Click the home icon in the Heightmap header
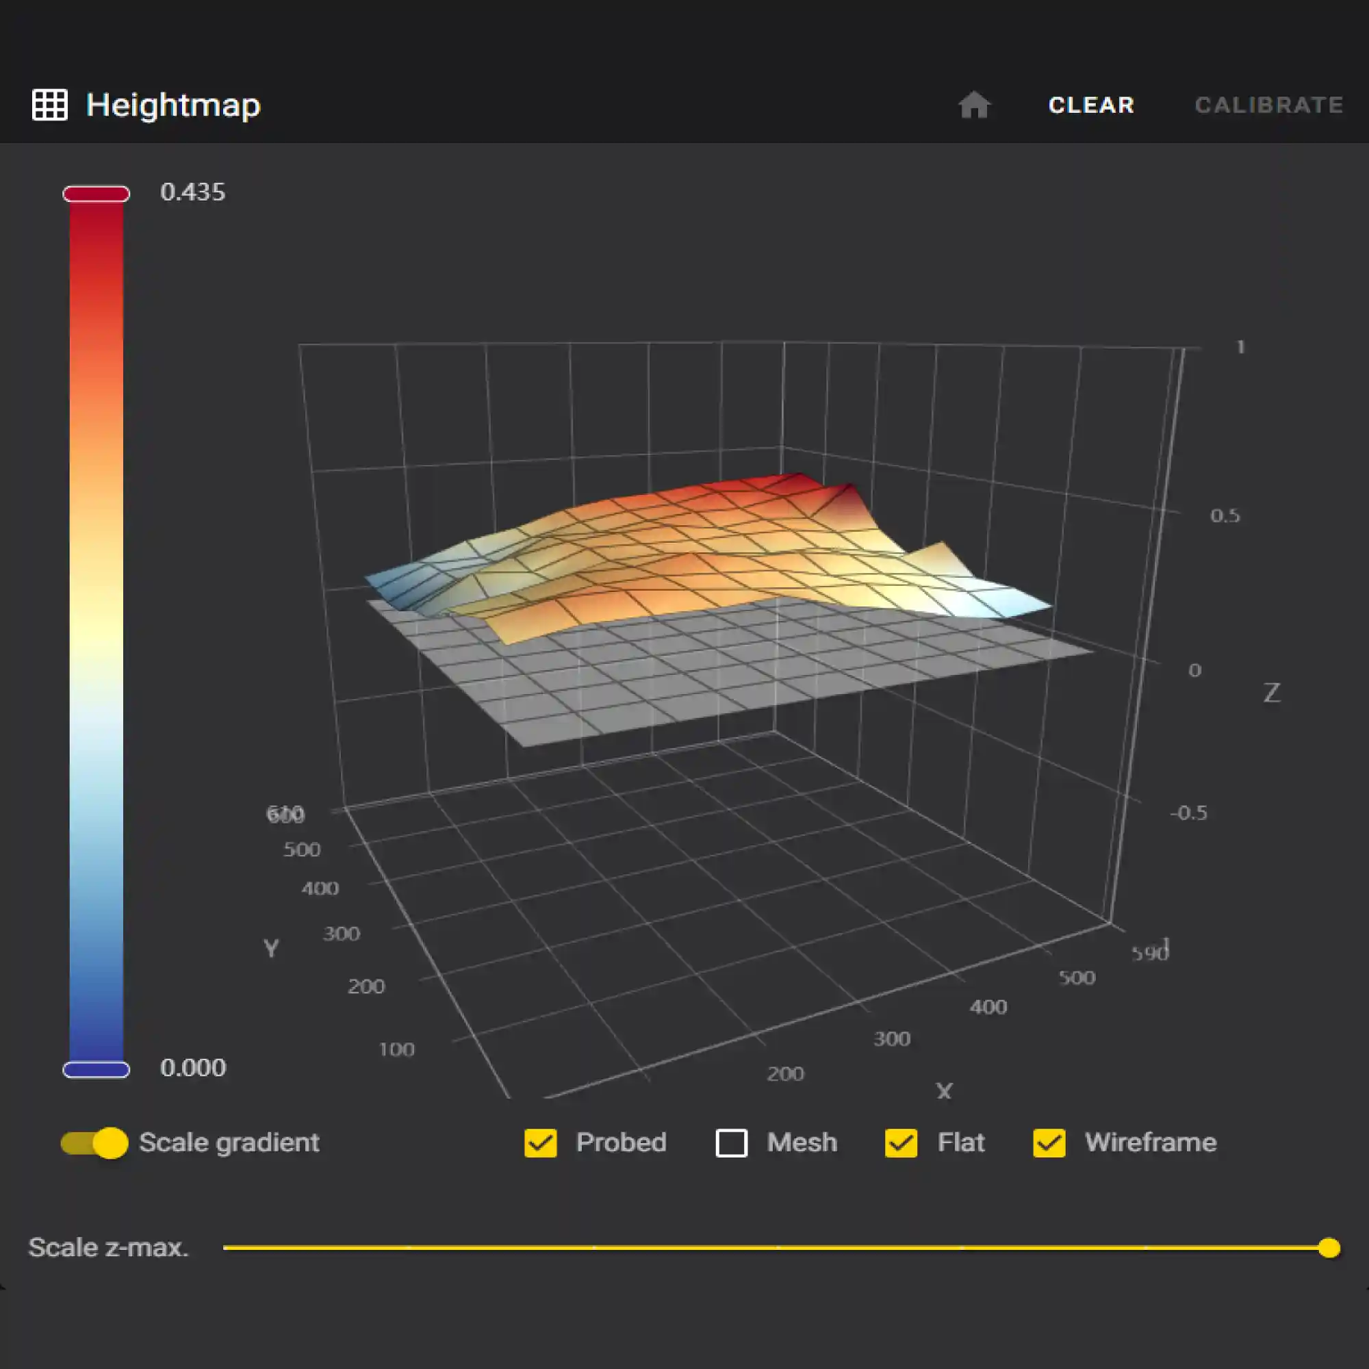 pyautogui.click(x=974, y=105)
